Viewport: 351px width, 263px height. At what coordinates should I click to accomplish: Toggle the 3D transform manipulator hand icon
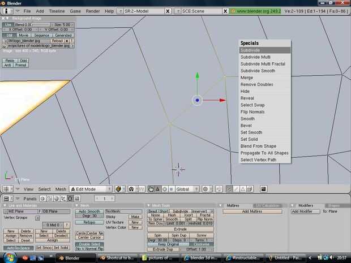pos(151,189)
